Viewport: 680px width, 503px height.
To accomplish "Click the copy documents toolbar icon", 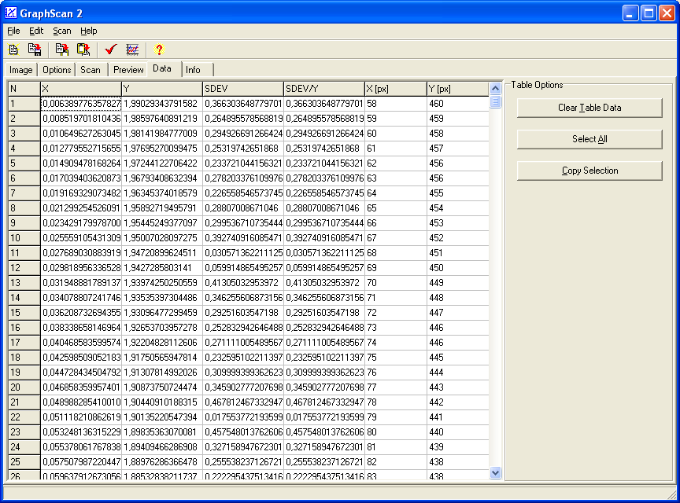I will tap(62, 50).
